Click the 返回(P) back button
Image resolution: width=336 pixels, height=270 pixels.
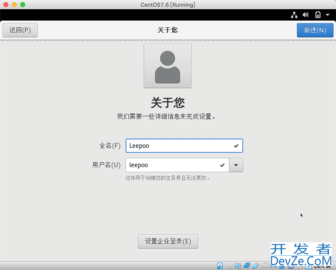pos(20,30)
